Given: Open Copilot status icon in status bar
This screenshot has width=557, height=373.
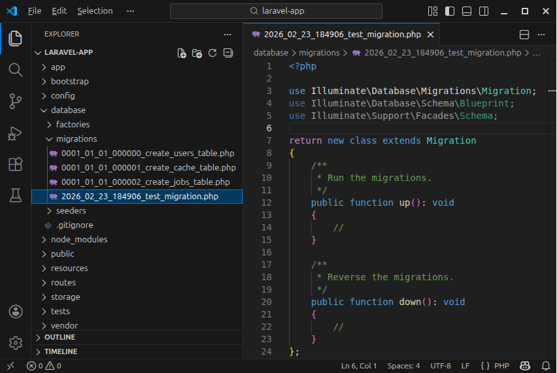Looking at the screenshot, I should click(525, 366).
